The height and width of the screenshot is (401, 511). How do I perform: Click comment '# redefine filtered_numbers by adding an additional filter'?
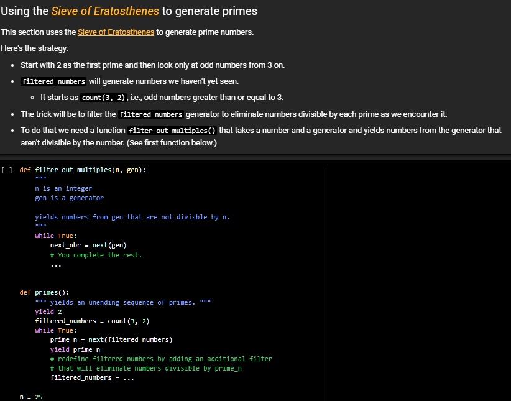[161, 359]
